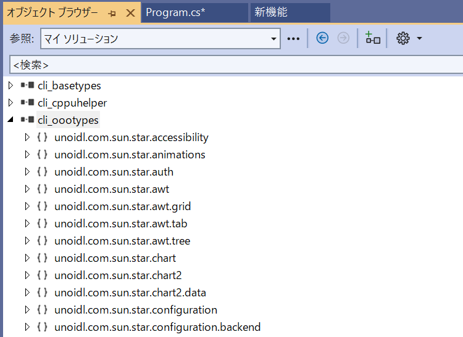Image resolution: width=463 pixels, height=337 pixels.
Task: Select unoidl.com.sun.star.configuration.backend item
Action: pos(157,327)
